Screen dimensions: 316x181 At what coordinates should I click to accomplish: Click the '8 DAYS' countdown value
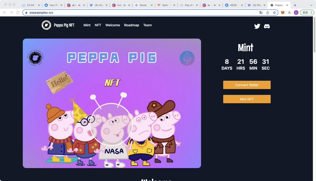[227, 65]
